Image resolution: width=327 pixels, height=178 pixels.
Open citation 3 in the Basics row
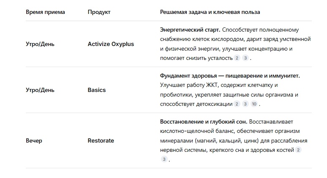click(x=245, y=104)
